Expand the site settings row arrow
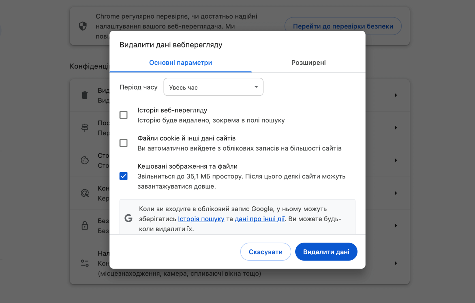The width and height of the screenshot is (475, 303). click(x=396, y=263)
